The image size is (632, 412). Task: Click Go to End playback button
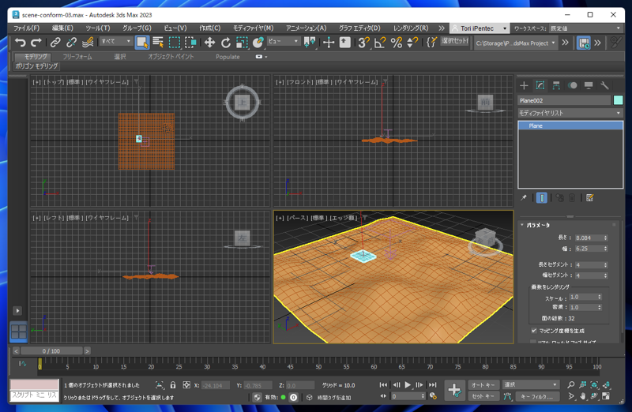(x=432, y=385)
